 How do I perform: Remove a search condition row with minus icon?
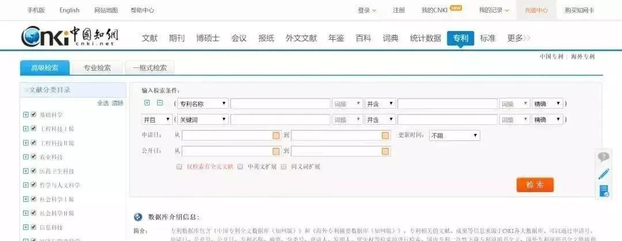(x=160, y=102)
